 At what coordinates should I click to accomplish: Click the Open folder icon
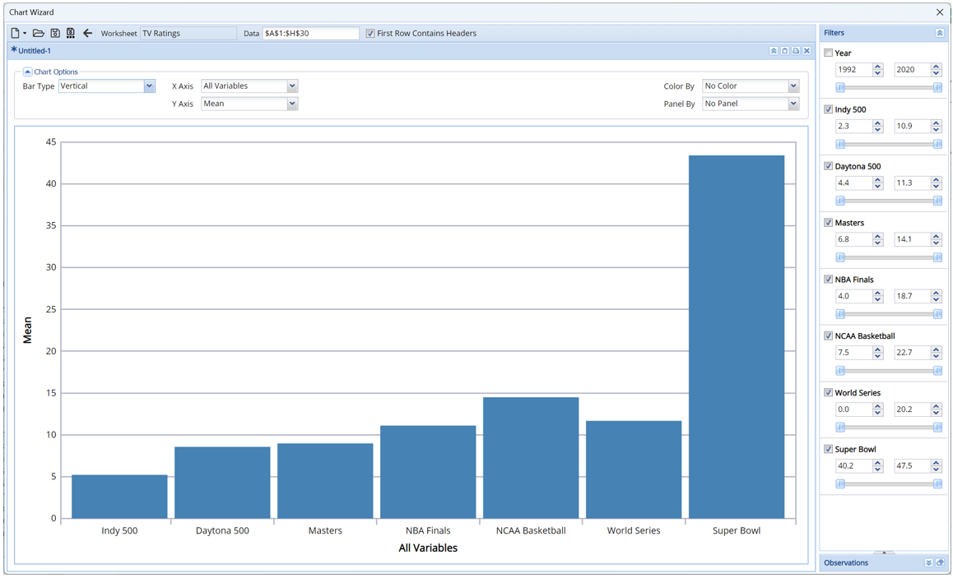38,34
